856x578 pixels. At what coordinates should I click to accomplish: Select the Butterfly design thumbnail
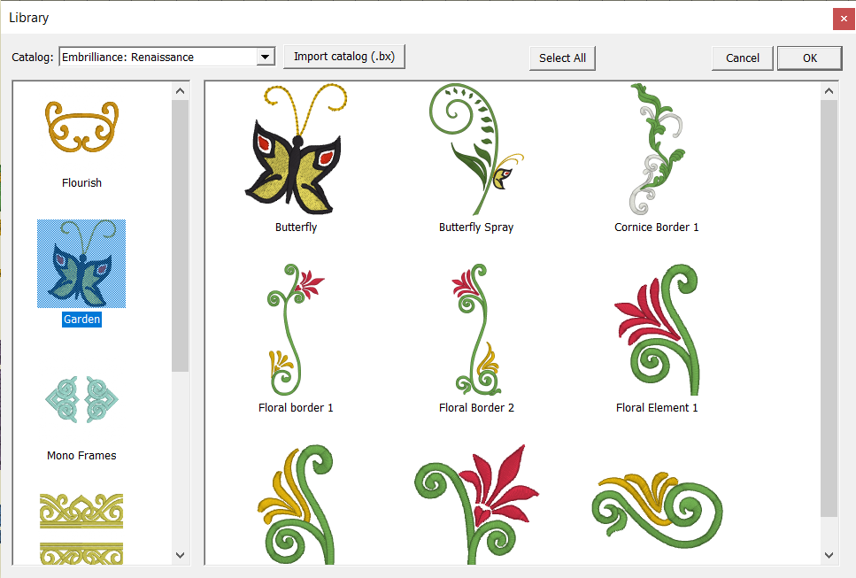pyautogui.click(x=295, y=150)
